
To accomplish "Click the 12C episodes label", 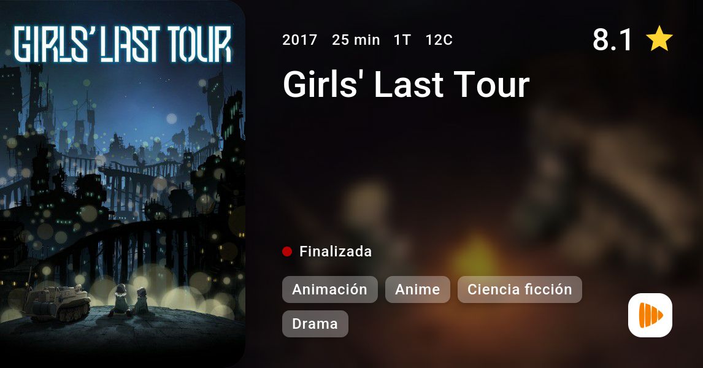I will [439, 40].
